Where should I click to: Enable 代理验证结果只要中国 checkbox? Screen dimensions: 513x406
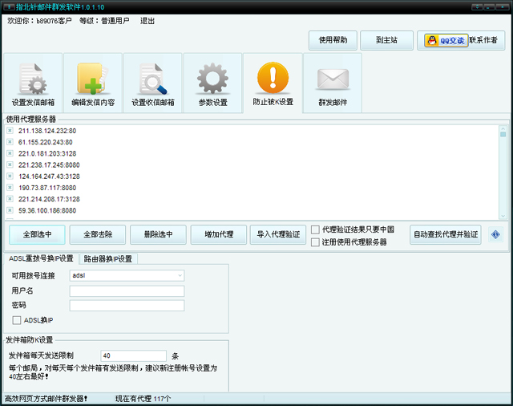pos(315,229)
